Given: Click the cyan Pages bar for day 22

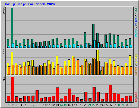Looking at the screenshot, I should [x=94, y=44].
